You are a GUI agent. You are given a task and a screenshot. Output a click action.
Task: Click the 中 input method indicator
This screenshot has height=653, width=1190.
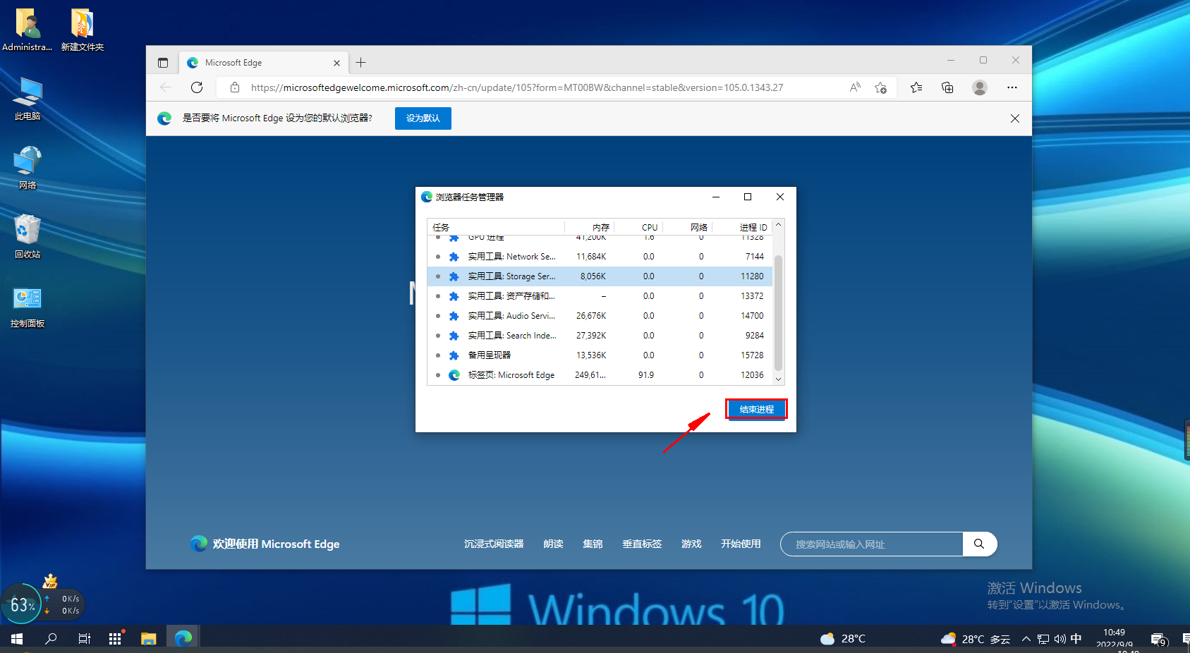tap(1076, 639)
